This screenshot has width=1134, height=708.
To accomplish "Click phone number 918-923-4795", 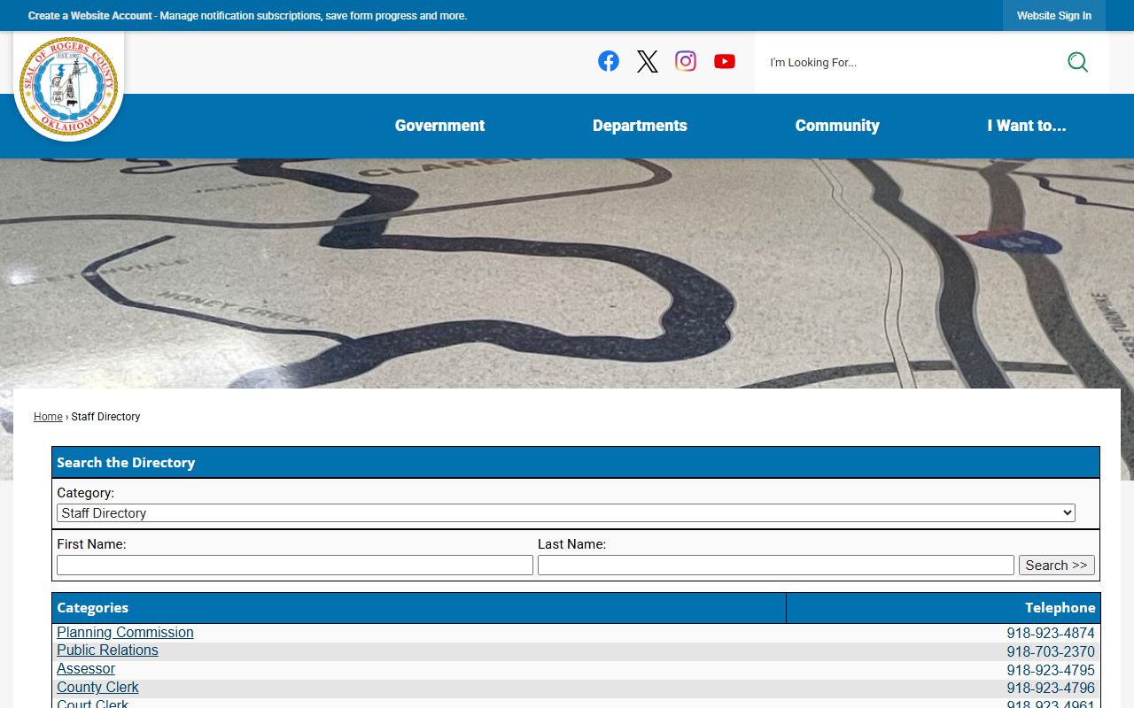I will point(1051,671).
